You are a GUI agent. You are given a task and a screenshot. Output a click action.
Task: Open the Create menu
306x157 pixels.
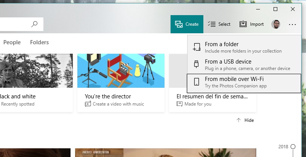click(187, 24)
